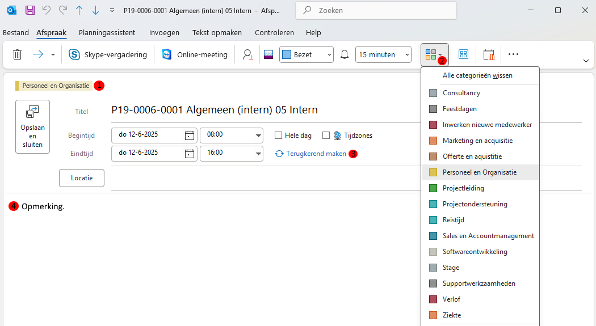This screenshot has width=596, height=326.
Task: Click the Titel text field
Action: 346,110
